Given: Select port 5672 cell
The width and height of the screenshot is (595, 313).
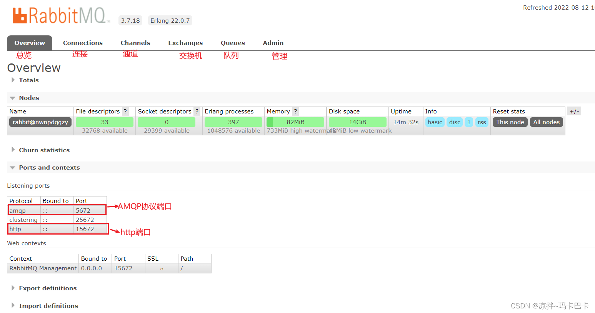Looking at the screenshot, I should pyautogui.click(x=90, y=211).
